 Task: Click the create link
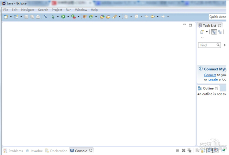213,79
